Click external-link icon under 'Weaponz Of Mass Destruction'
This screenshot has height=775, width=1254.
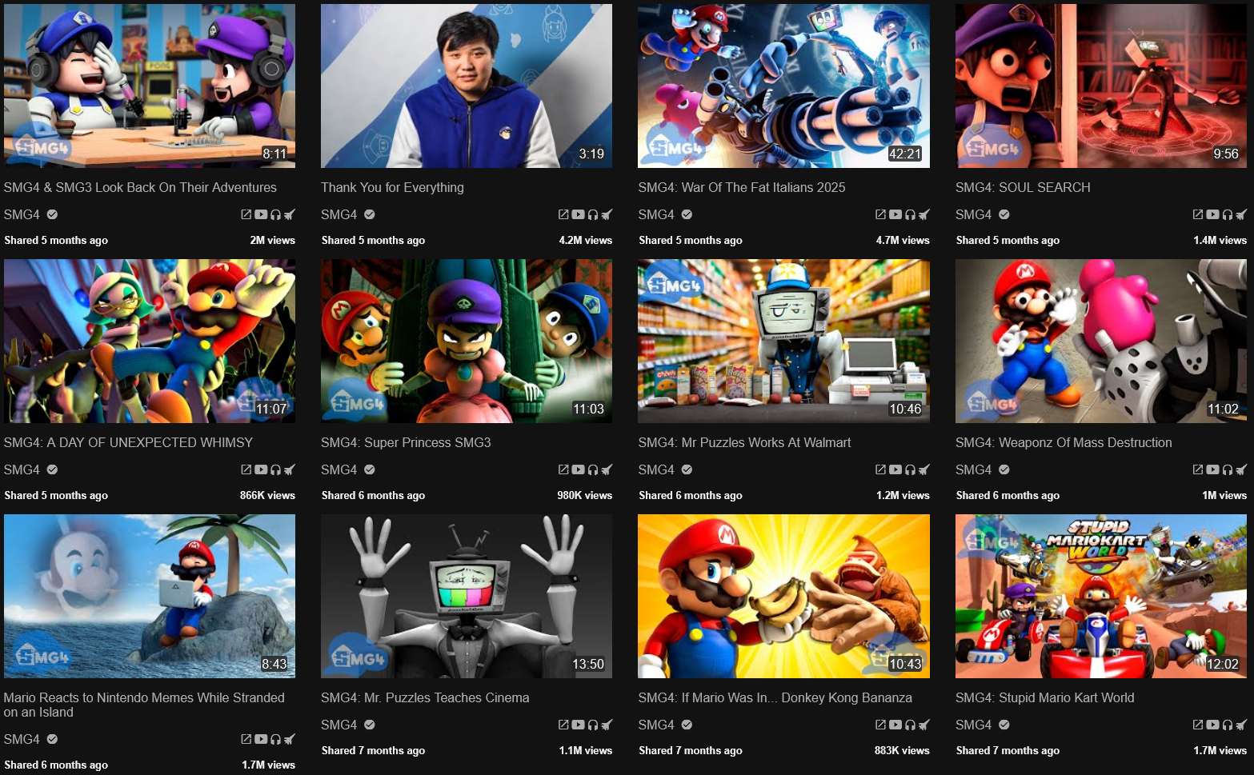click(x=1198, y=469)
